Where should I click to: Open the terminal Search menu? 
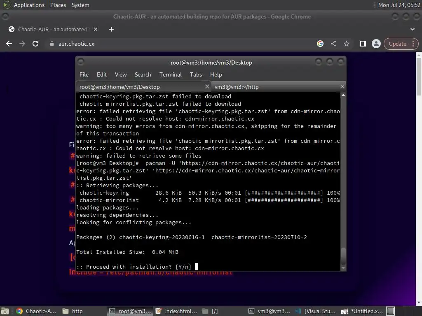(x=143, y=75)
